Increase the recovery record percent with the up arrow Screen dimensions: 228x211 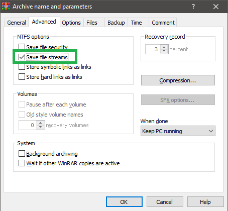point(164,47)
